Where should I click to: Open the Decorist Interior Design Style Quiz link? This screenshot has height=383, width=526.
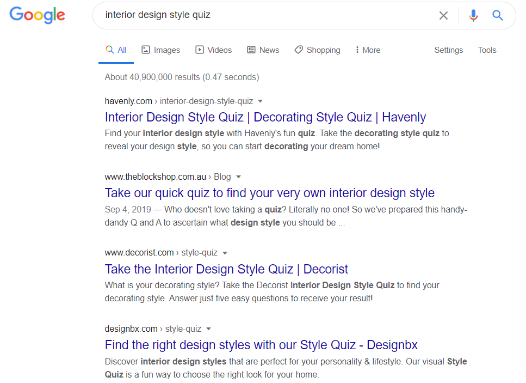click(226, 269)
